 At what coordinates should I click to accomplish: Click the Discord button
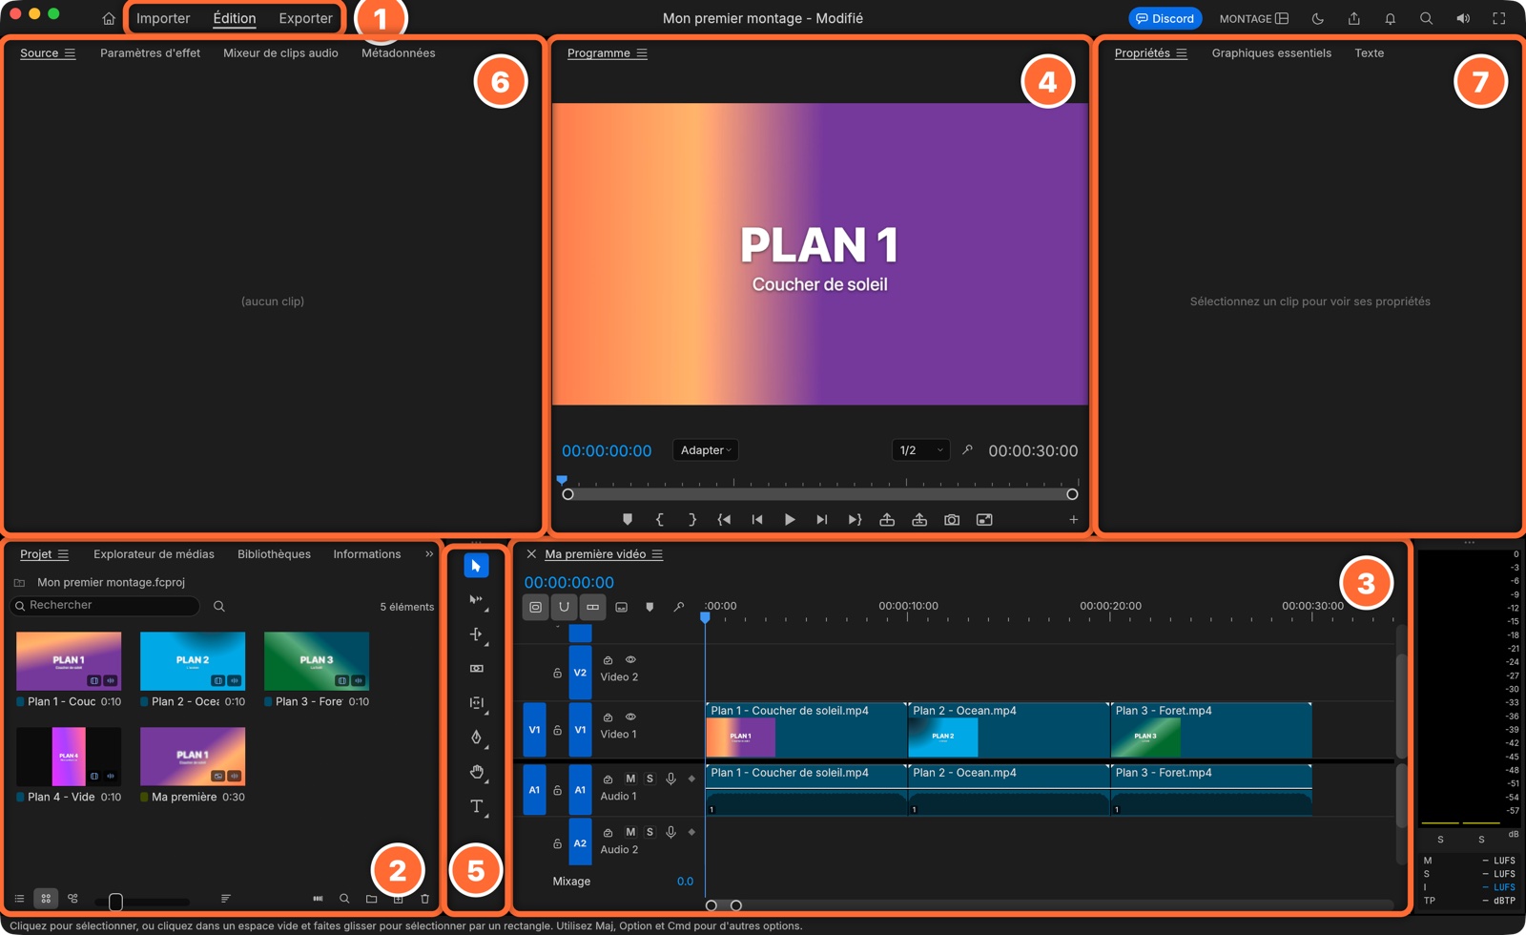pyautogui.click(x=1165, y=18)
